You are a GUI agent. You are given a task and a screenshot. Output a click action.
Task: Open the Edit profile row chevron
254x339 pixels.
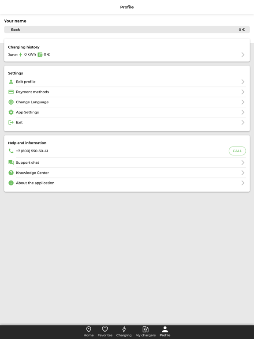tap(243, 82)
